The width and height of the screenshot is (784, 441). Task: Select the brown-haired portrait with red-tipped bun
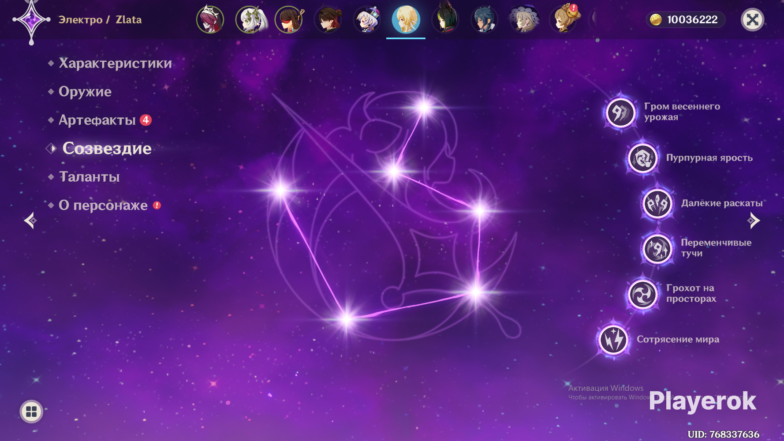coord(328,19)
